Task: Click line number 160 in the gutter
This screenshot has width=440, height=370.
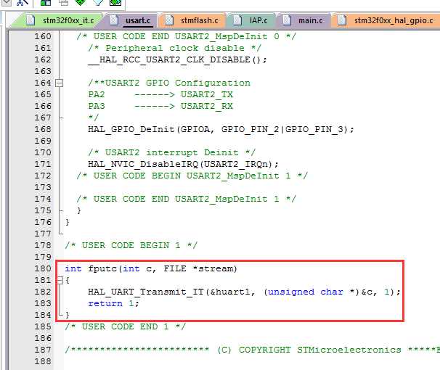Action: pyautogui.click(x=43, y=36)
